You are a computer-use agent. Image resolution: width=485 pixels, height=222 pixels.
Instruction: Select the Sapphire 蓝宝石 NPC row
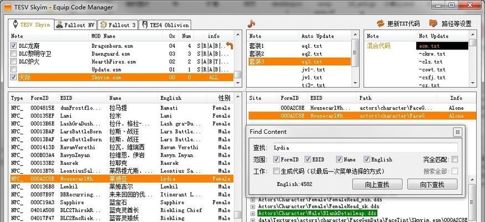pyautogui.click(x=121, y=202)
